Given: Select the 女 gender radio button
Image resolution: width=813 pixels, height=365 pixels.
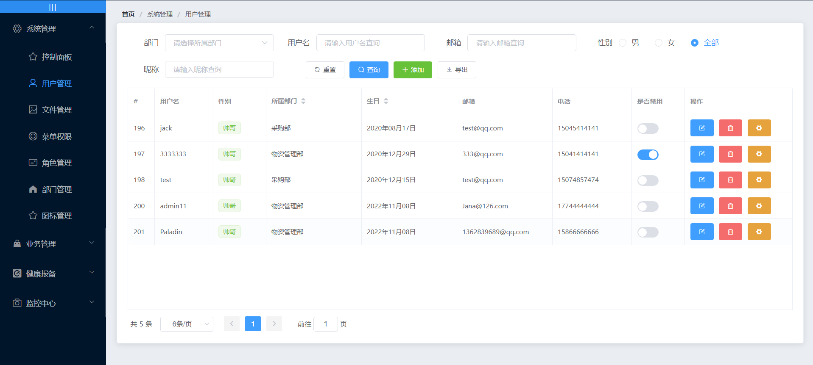Looking at the screenshot, I should point(659,43).
